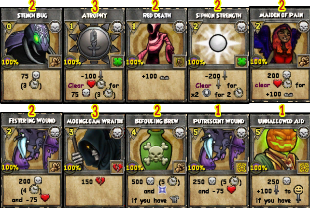The width and height of the screenshot is (310, 208).
Task: Click the Red Death +100 effect text
Action: click(x=155, y=76)
